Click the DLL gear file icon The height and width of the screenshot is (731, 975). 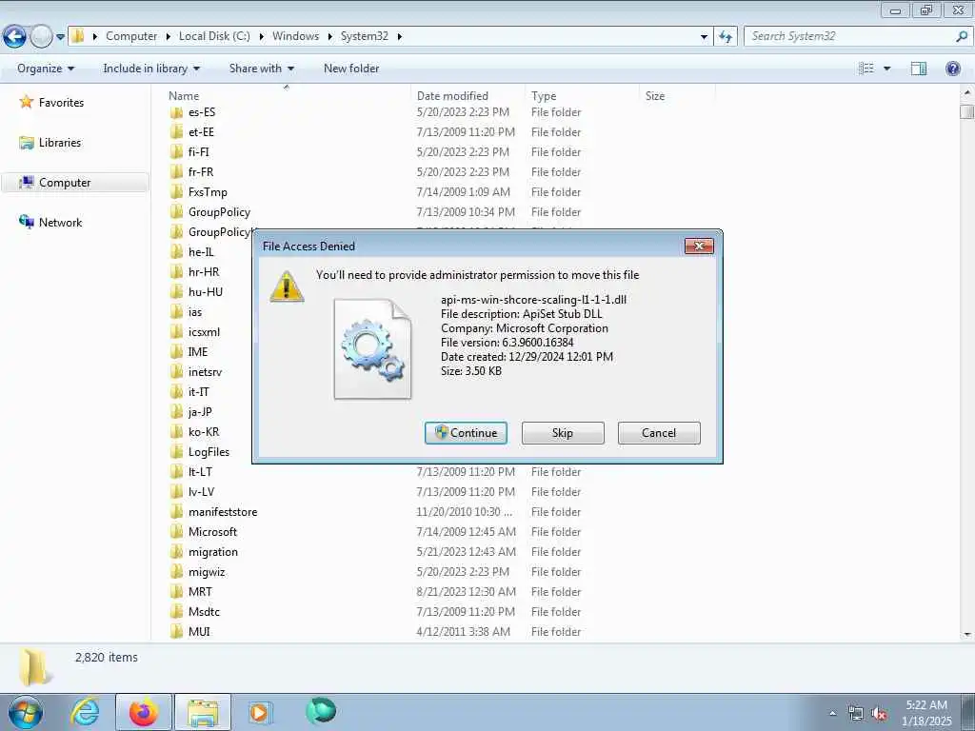click(x=372, y=348)
